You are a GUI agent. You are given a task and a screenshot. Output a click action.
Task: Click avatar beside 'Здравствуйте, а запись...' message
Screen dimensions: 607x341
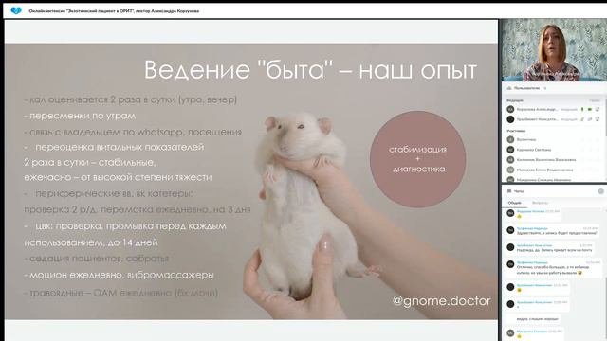pyautogui.click(x=510, y=230)
